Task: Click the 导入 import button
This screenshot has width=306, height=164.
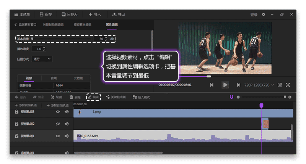Action: [94, 14]
